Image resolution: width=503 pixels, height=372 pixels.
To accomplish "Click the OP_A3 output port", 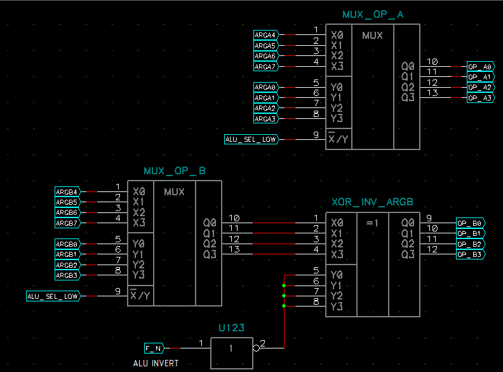I will [x=480, y=98].
